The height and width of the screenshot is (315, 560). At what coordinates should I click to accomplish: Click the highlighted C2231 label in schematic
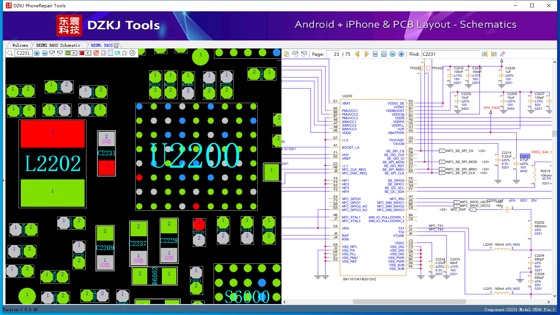(x=525, y=156)
